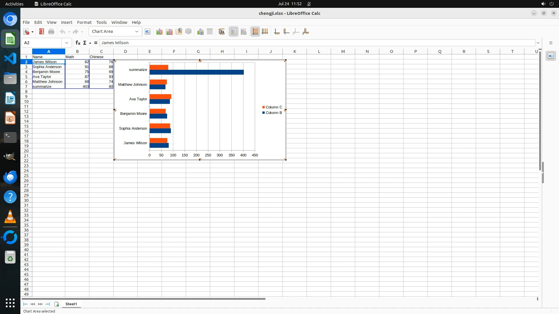Viewport: 559px width, 314px height.
Task: Open the Chart Type dialog icon
Action: click(159, 32)
